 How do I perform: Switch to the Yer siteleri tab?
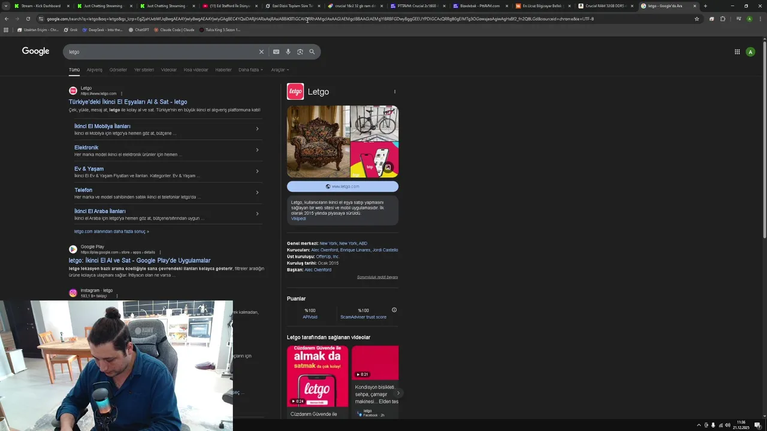click(x=144, y=70)
